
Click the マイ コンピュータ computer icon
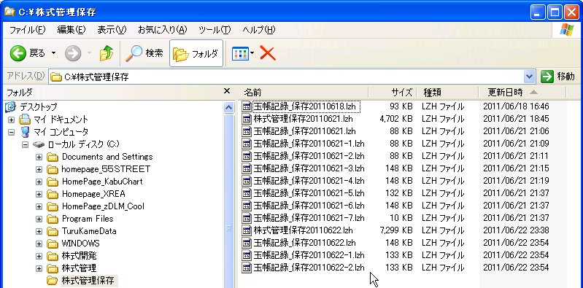coord(25,132)
